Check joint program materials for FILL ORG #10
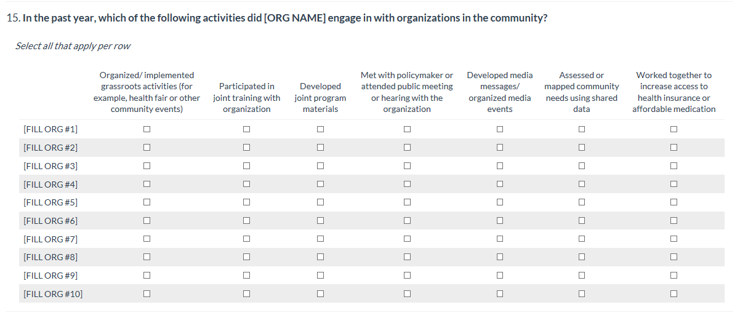Screen dimensions: 740x318 tap(320, 293)
